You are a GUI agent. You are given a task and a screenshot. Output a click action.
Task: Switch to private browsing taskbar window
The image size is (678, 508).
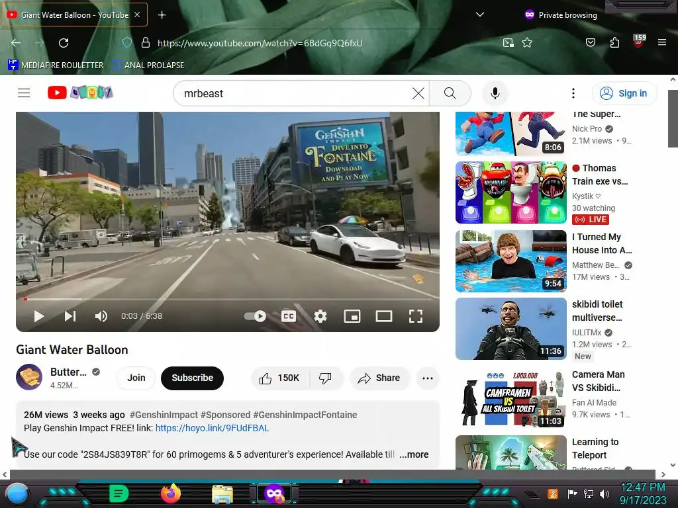[275, 493]
